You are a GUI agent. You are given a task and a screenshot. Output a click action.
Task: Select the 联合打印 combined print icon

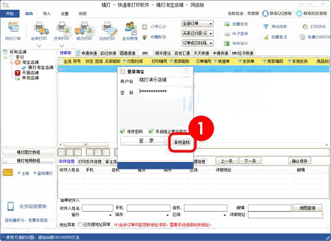[x=84, y=28]
